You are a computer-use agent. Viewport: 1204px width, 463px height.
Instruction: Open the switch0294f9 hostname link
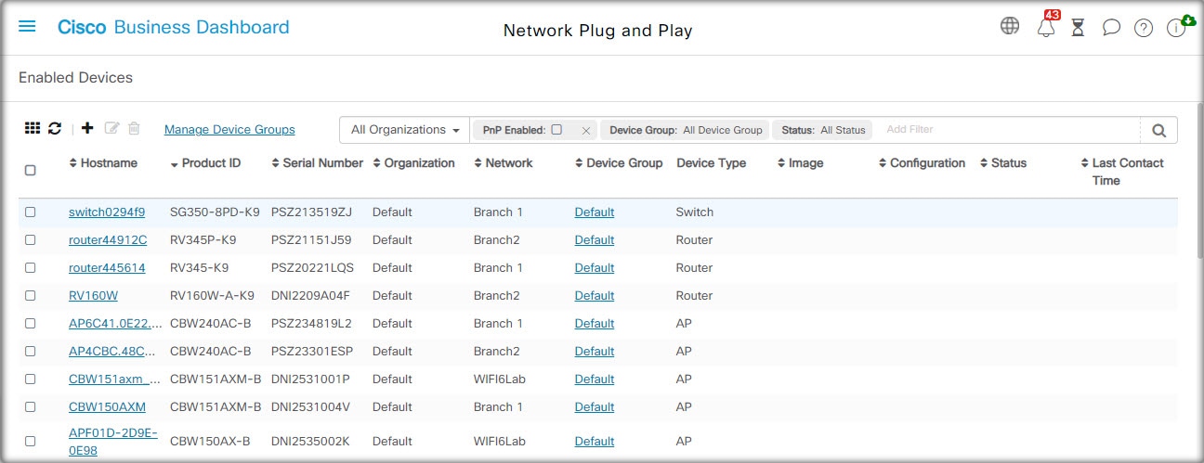point(107,212)
